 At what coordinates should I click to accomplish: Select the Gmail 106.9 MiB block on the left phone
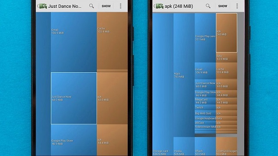click(x=74, y=42)
